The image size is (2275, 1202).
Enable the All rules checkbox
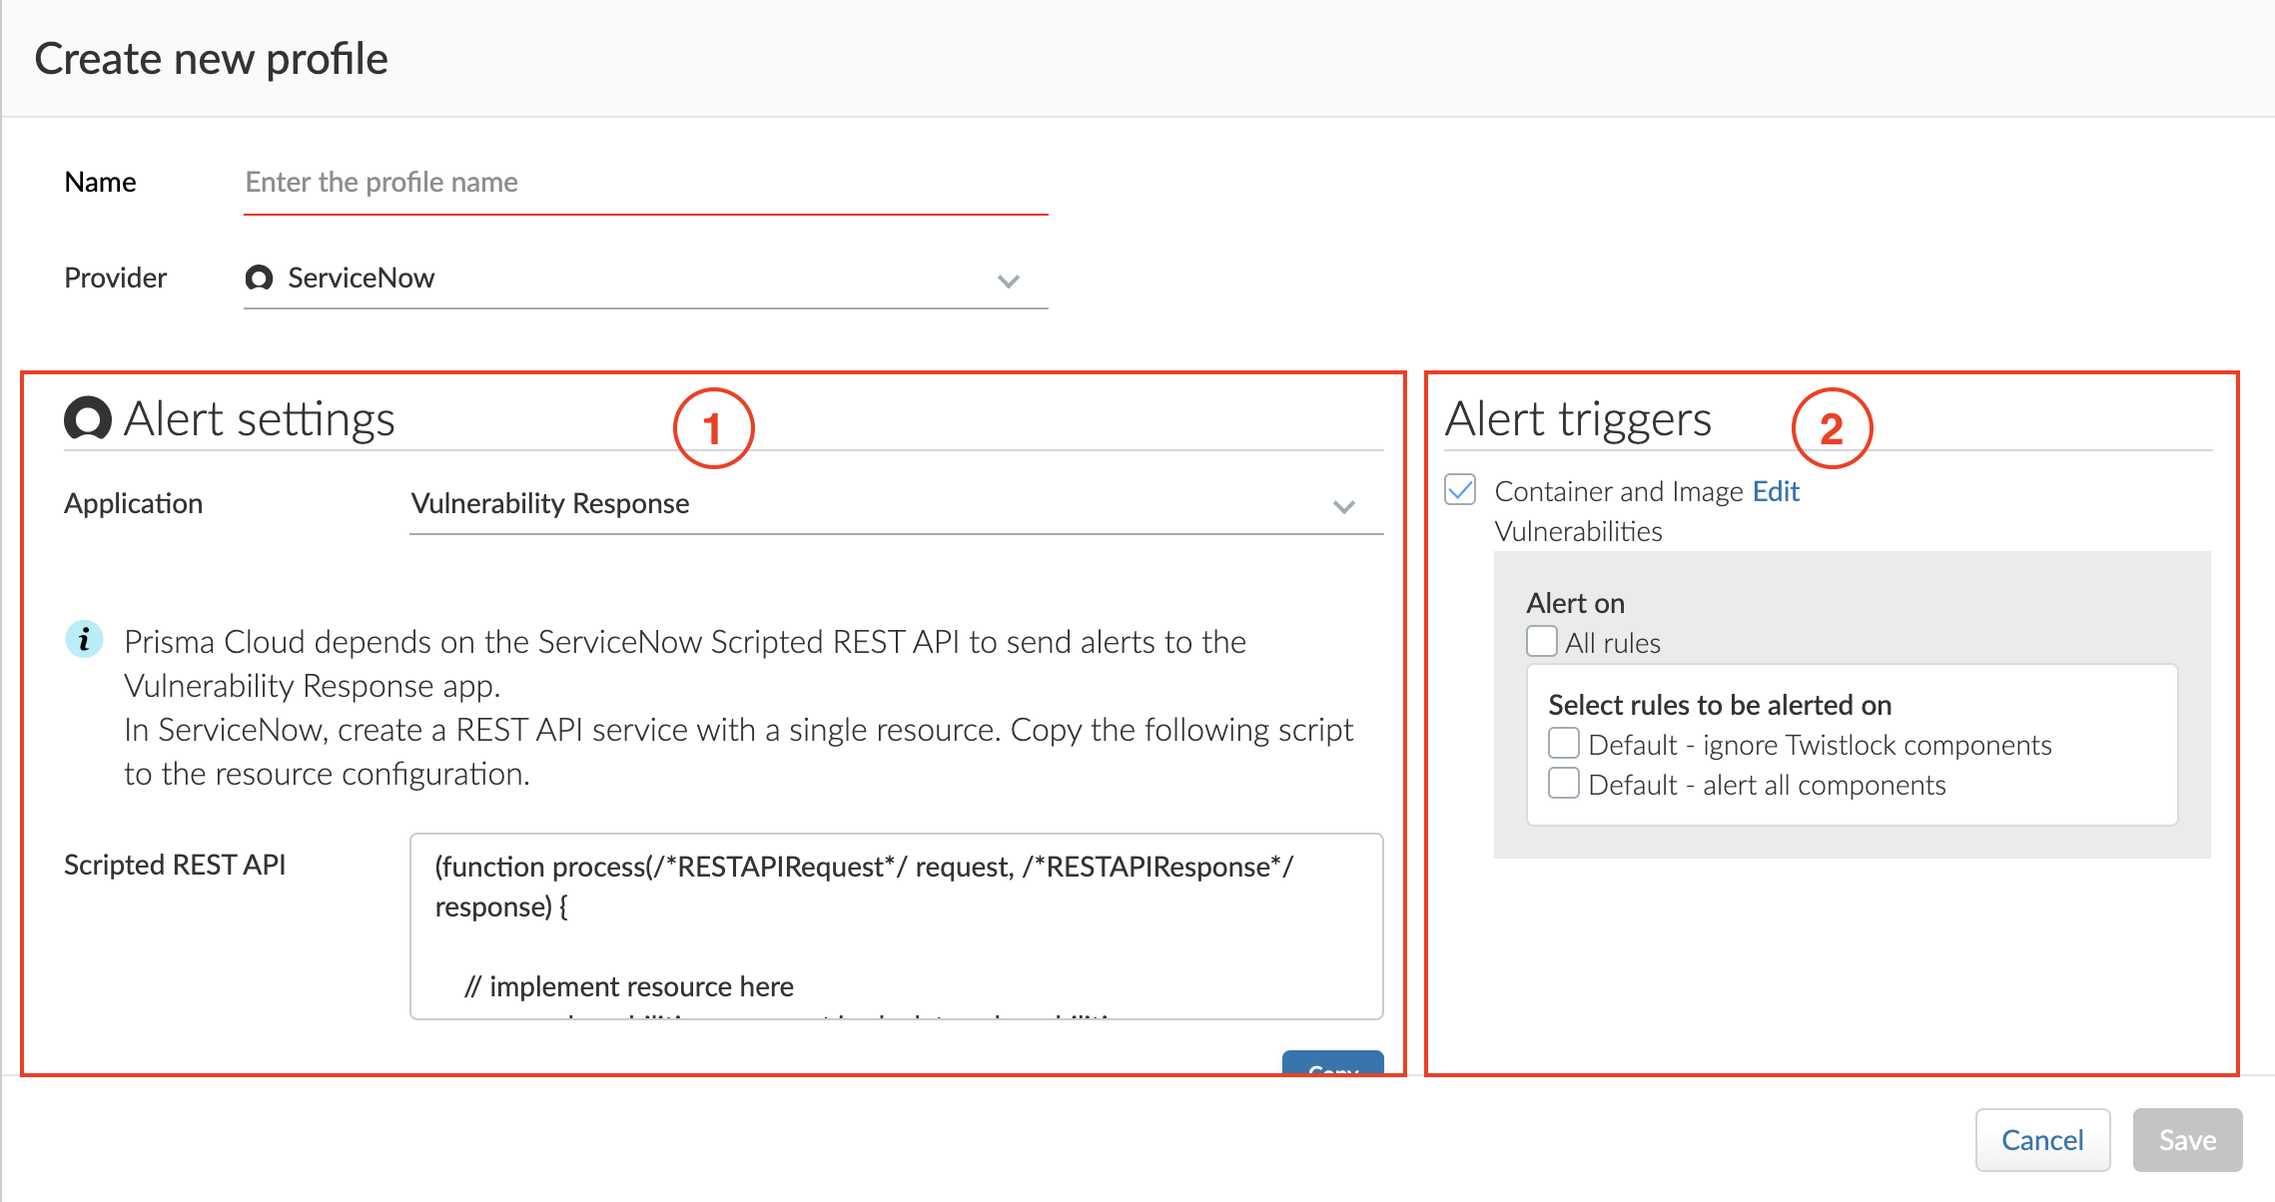(x=1542, y=641)
